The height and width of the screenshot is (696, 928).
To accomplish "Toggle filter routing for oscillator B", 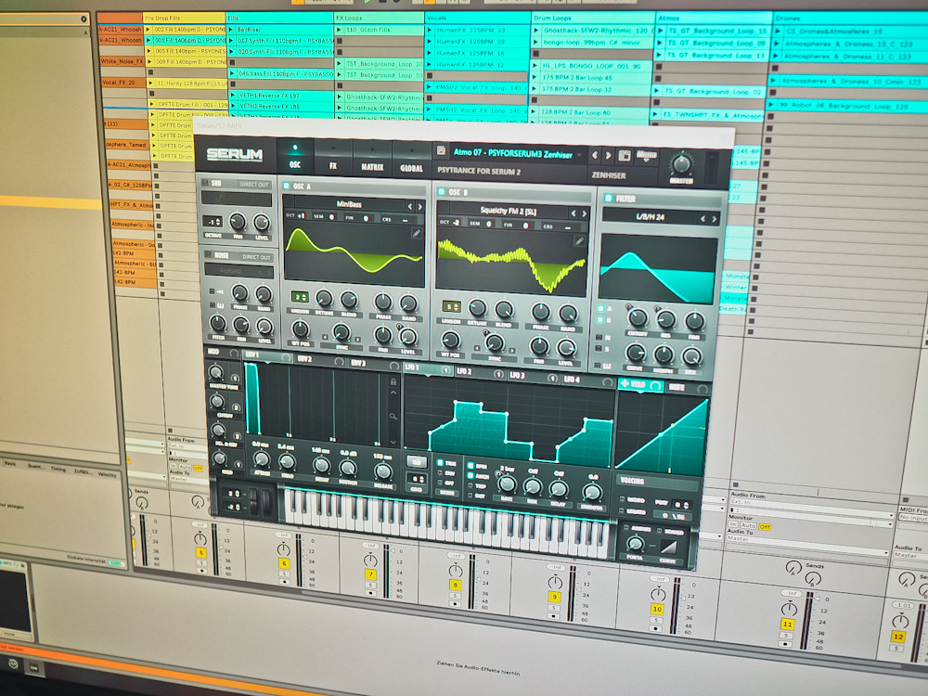I will click(600, 320).
